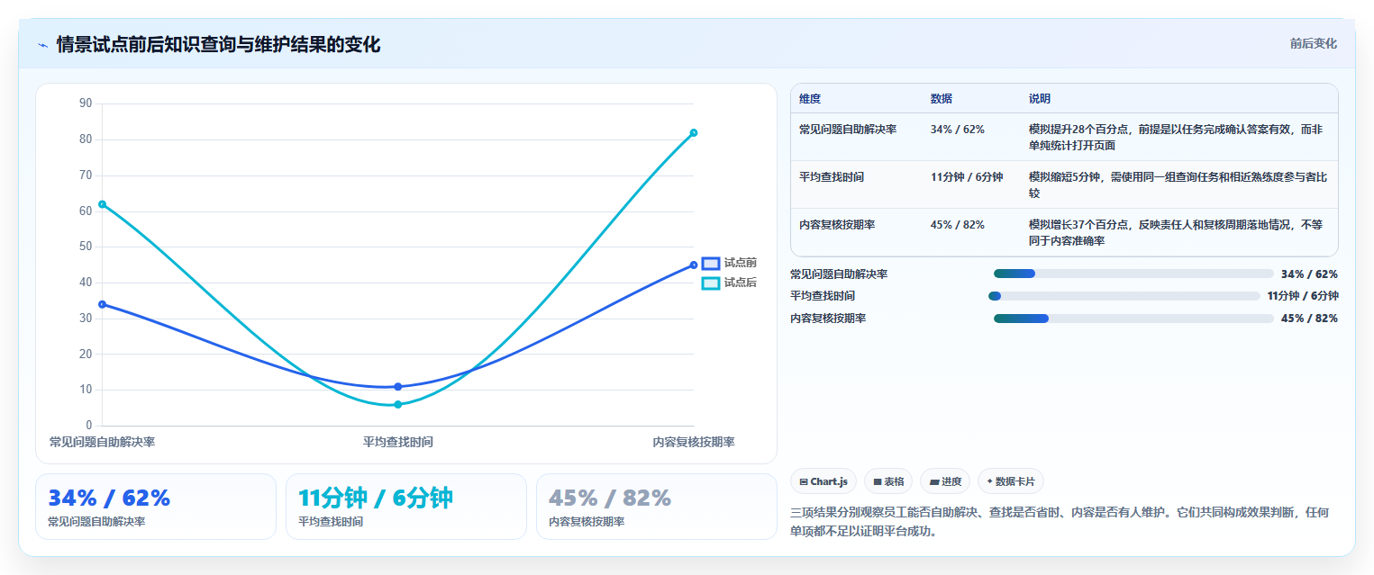Select the 试点前 point at 平均查找时间

[397, 387]
